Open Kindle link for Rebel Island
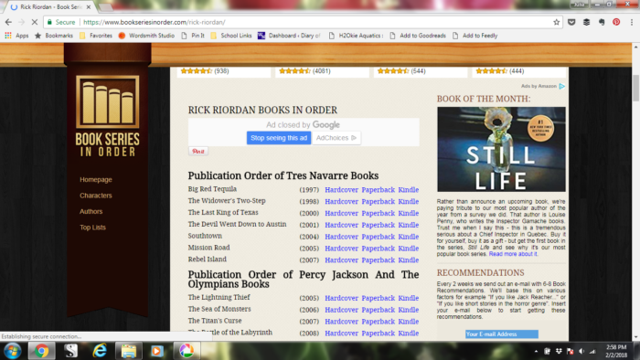Screen dimensions: 640x360 click(x=409, y=260)
